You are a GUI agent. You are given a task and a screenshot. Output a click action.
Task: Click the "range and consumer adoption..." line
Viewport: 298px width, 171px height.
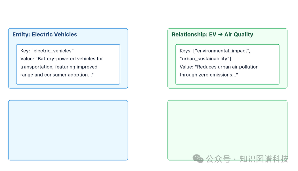coord(57,75)
